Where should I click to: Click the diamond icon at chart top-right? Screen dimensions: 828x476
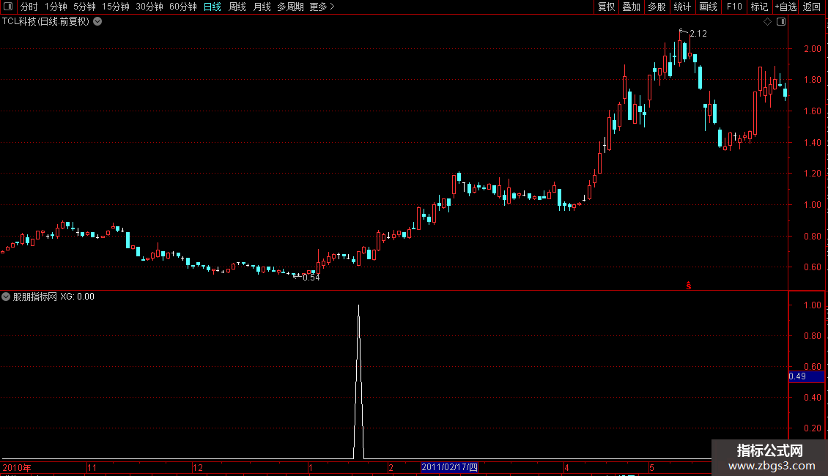tap(768, 22)
